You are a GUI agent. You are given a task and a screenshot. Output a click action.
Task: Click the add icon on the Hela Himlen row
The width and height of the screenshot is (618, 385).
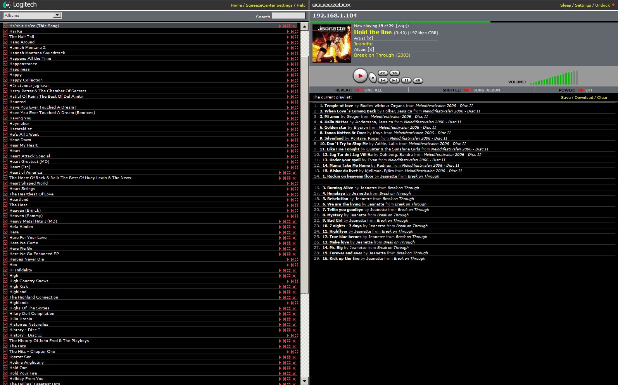tap(284, 227)
